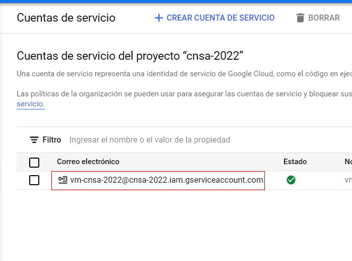Click the green enabled status check icon

tap(291, 180)
